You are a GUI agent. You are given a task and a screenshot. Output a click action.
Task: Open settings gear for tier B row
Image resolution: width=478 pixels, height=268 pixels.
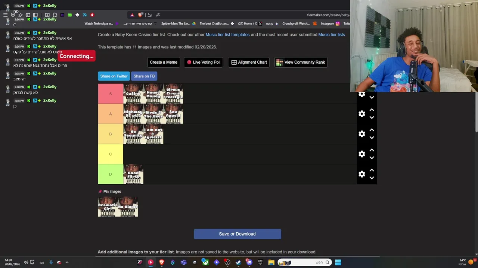361,134
